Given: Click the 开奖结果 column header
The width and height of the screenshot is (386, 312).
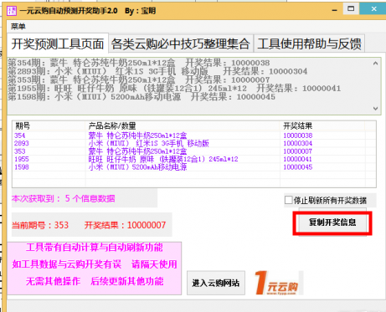Looking at the screenshot, I should (322, 126).
